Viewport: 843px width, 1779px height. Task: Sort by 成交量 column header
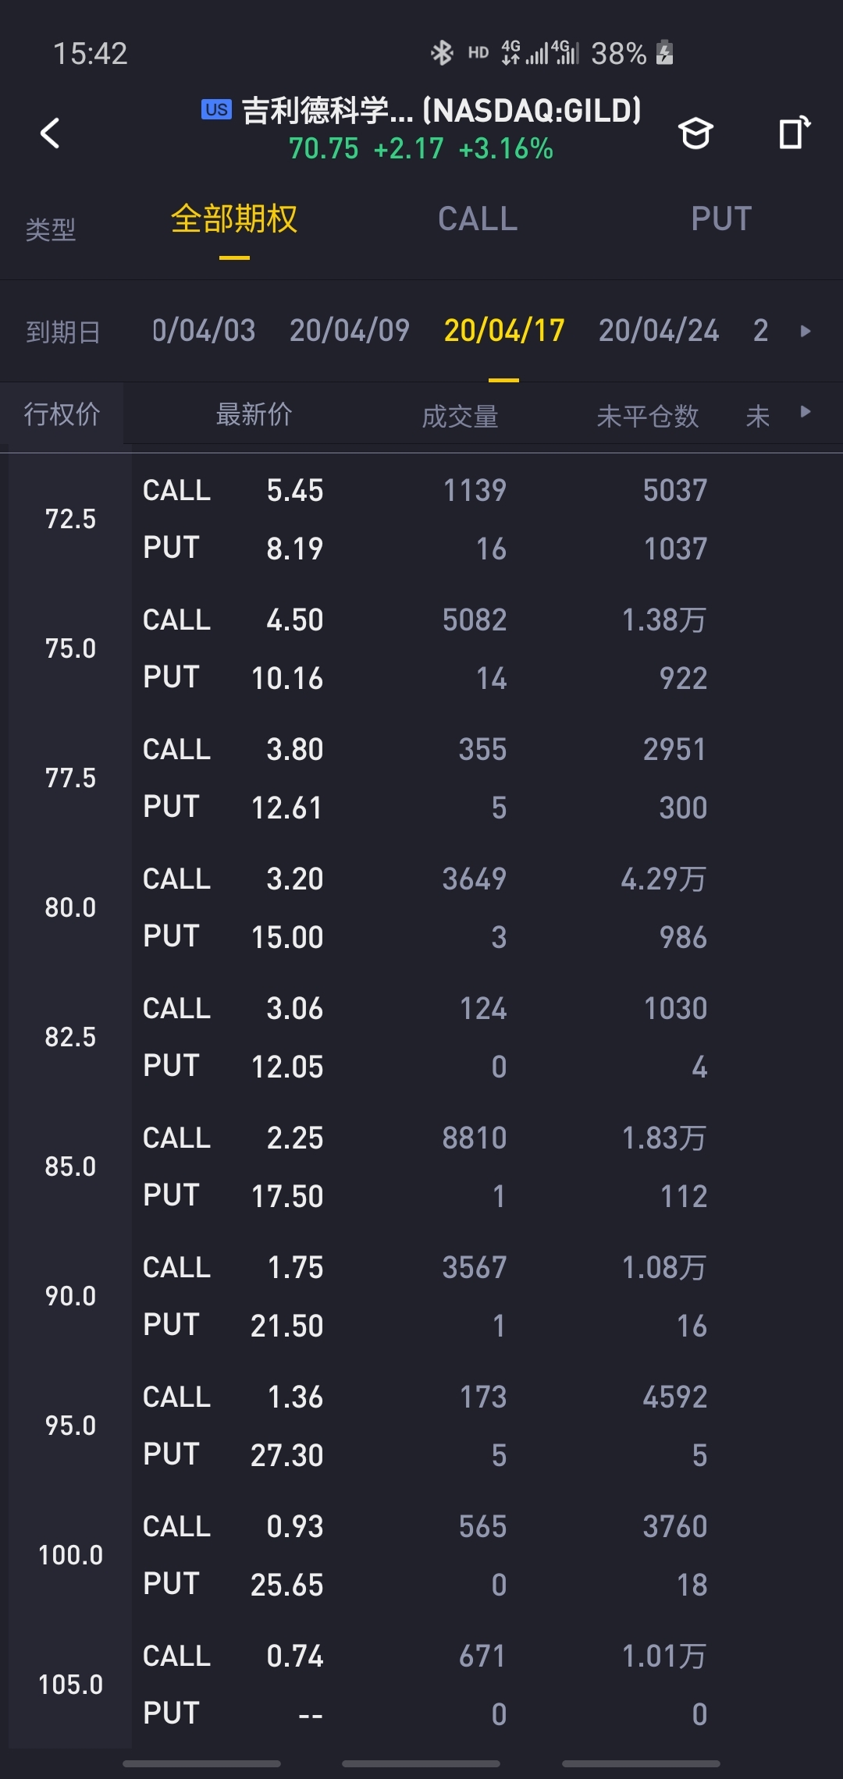460,416
